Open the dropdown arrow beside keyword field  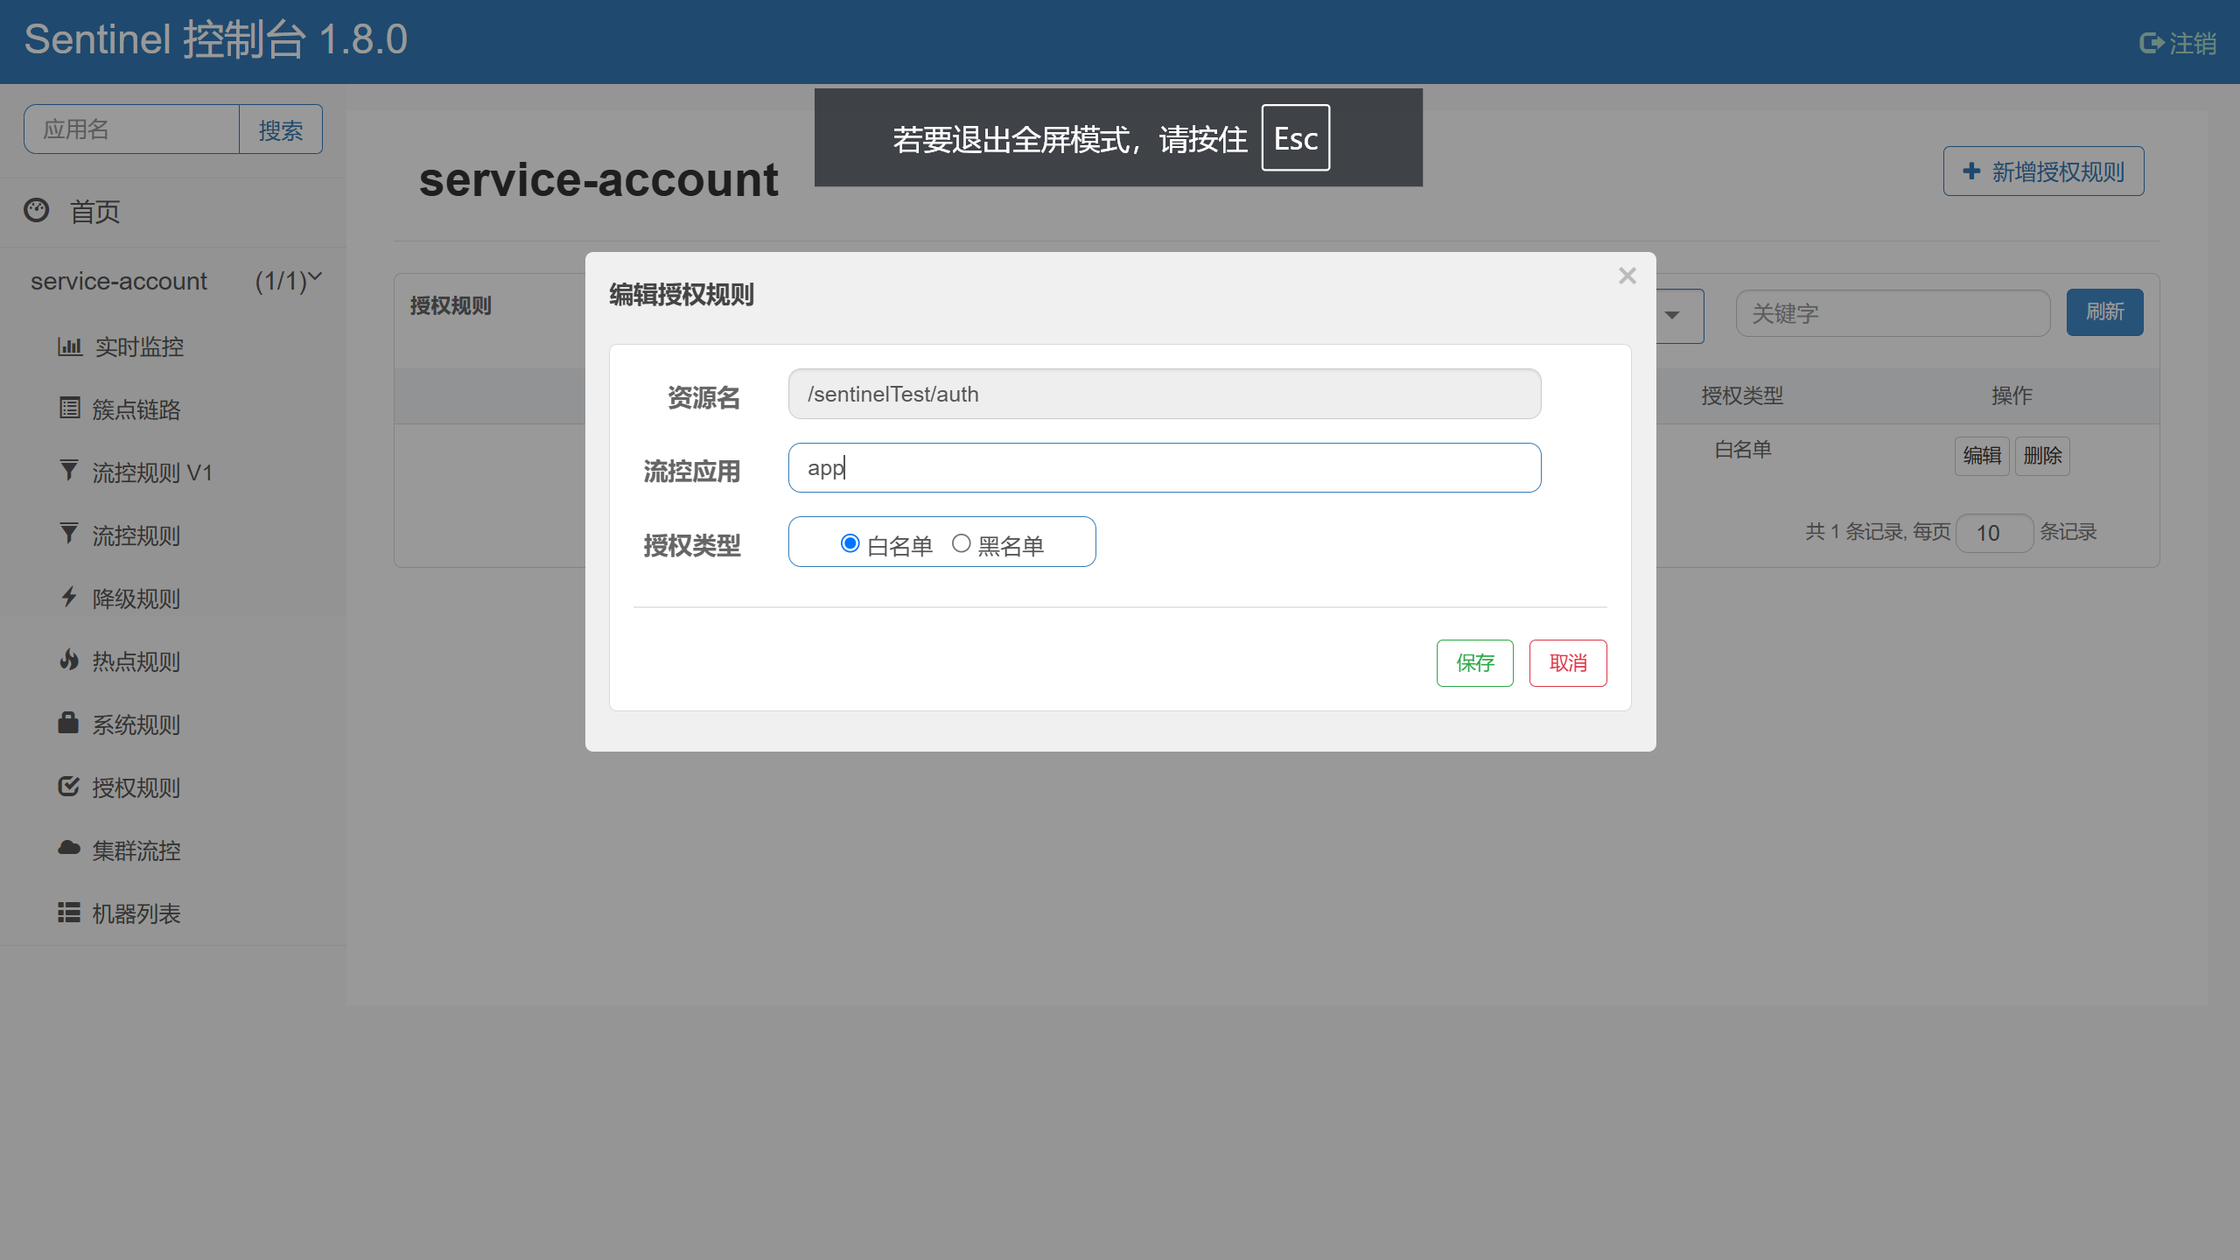(x=1672, y=315)
